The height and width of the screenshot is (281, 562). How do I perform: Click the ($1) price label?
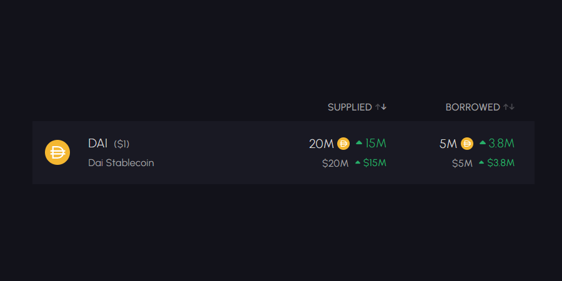point(122,144)
